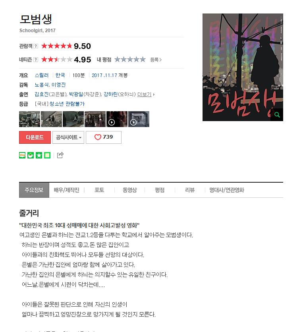Open the classroom still thumbnail
This screenshot has width=305, height=332.
pyautogui.click(x=29, y=119)
